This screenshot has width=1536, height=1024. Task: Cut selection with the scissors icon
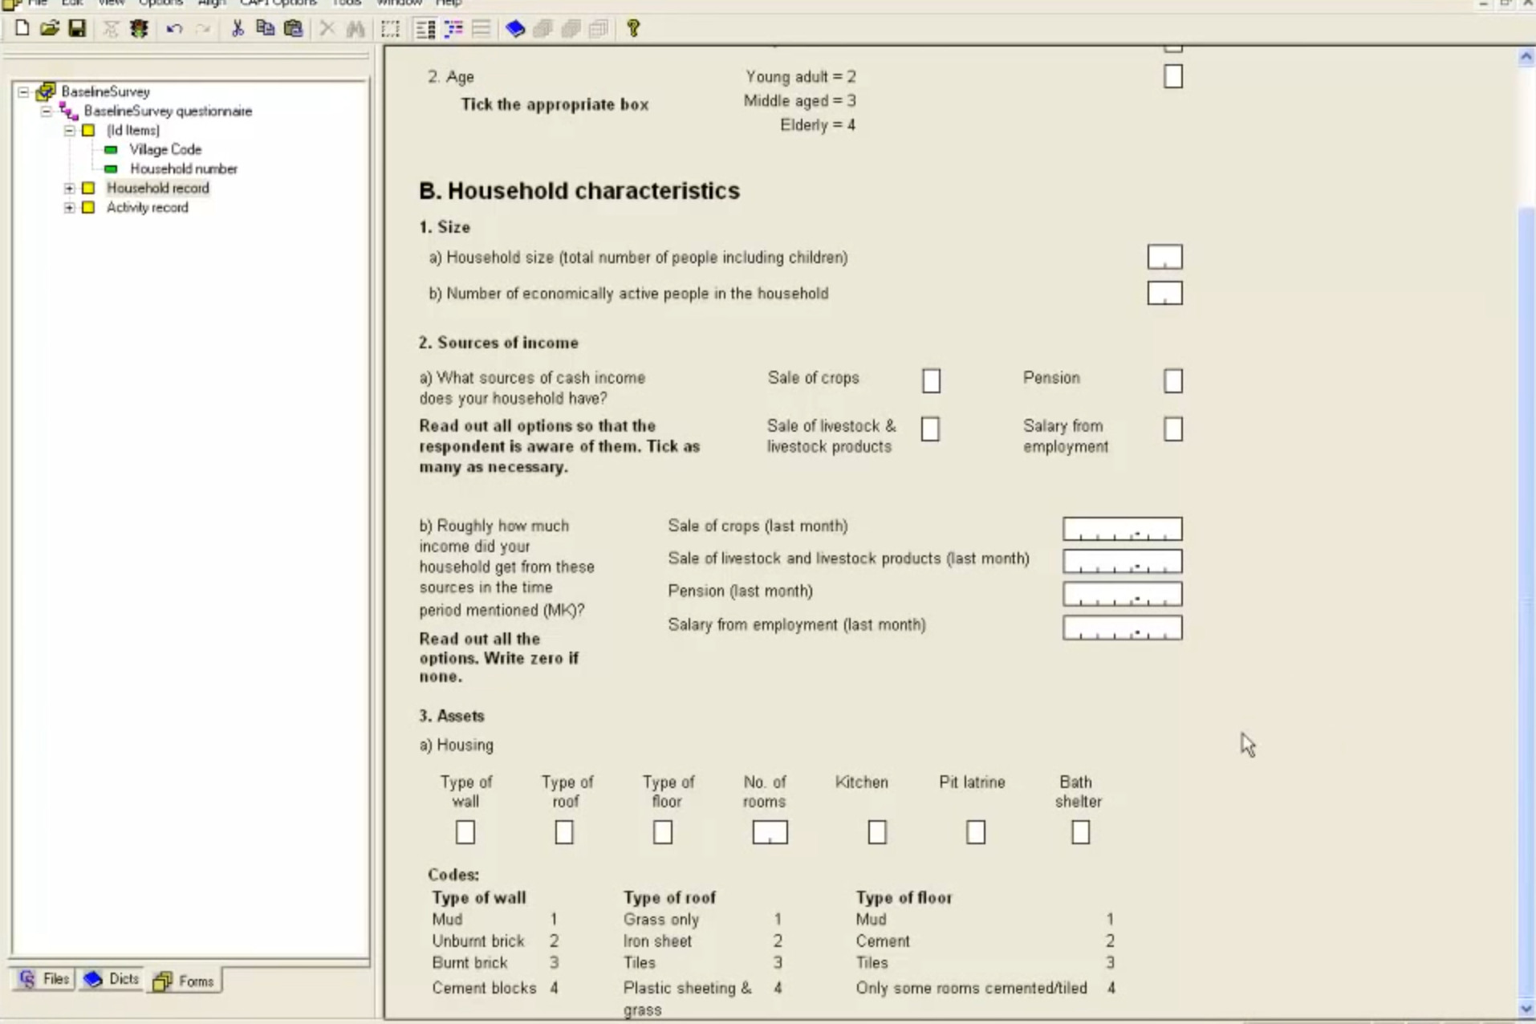click(238, 29)
